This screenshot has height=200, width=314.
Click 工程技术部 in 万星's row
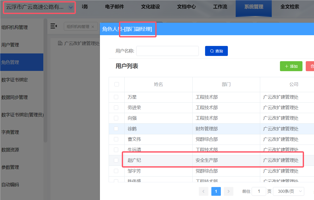pyautogui.click(x=207, y=97)
